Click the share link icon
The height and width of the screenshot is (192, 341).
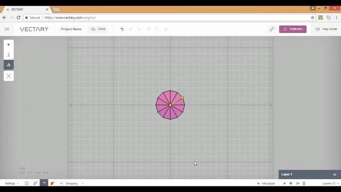click(x=272, y=29)
